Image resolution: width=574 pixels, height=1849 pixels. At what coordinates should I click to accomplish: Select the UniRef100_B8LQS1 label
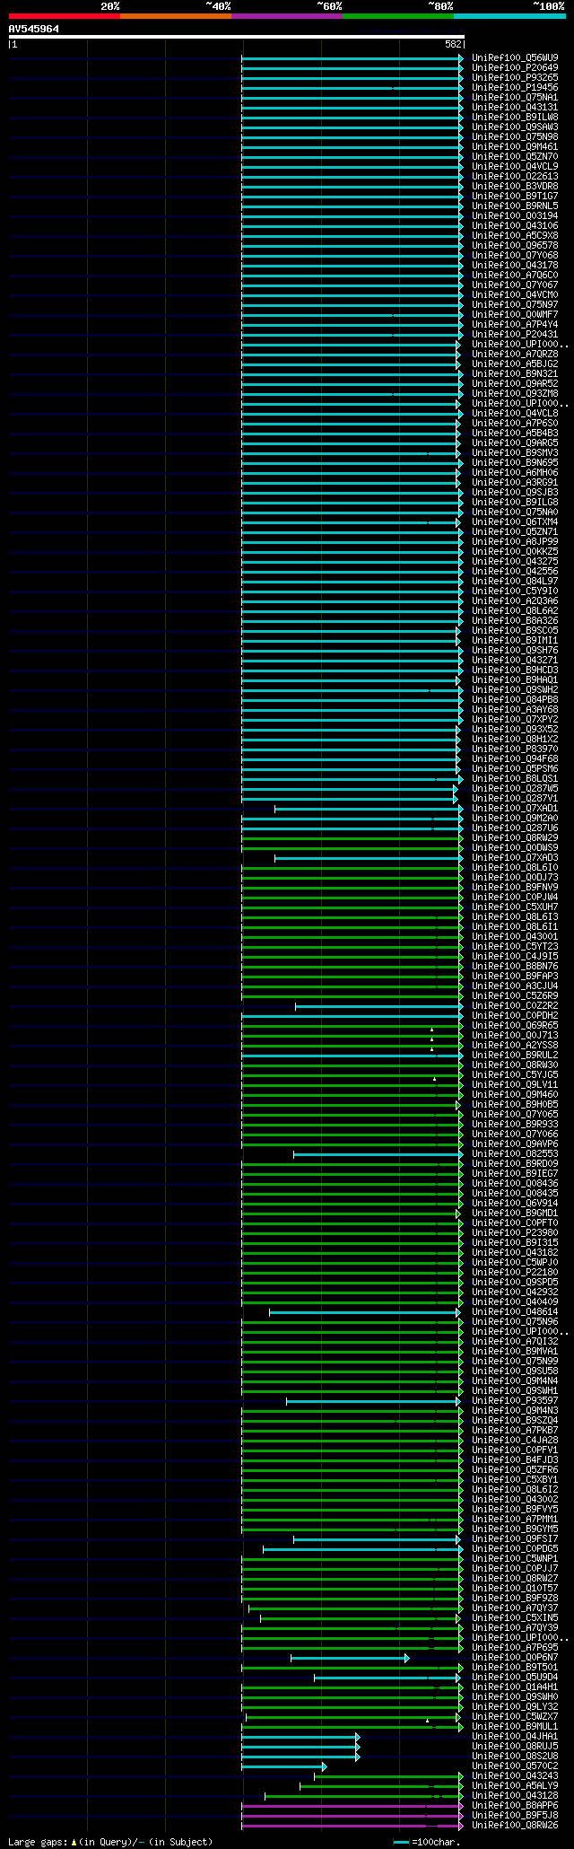515,778
